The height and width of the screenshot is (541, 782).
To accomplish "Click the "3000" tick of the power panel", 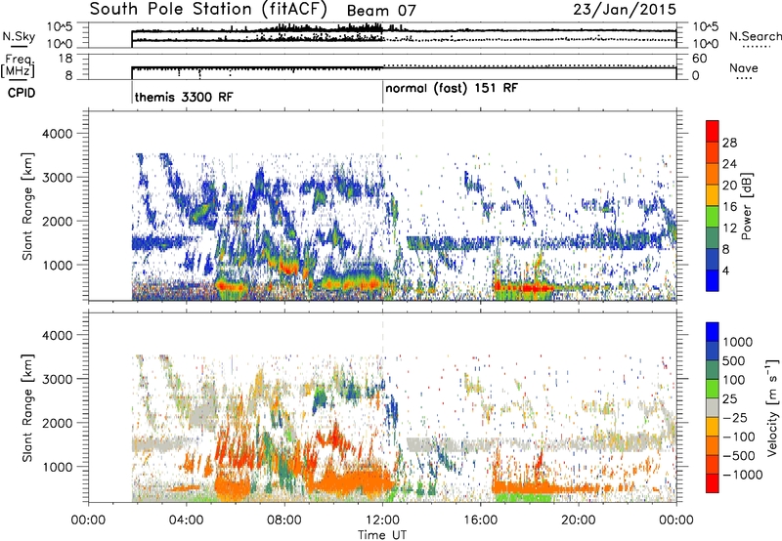I will pyautogui.click(x=58, y=178).
